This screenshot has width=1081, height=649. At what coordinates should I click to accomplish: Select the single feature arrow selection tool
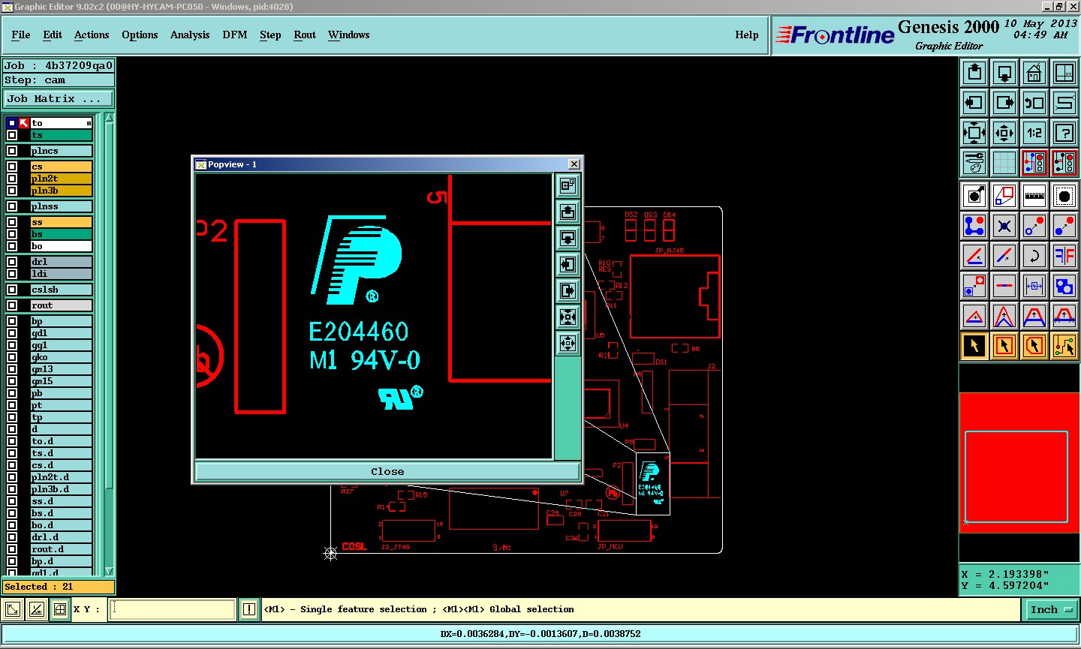pyautogui.click(x=974, y=346)
